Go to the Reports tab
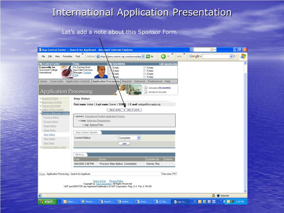284x213 pixels. coord(126,81)
